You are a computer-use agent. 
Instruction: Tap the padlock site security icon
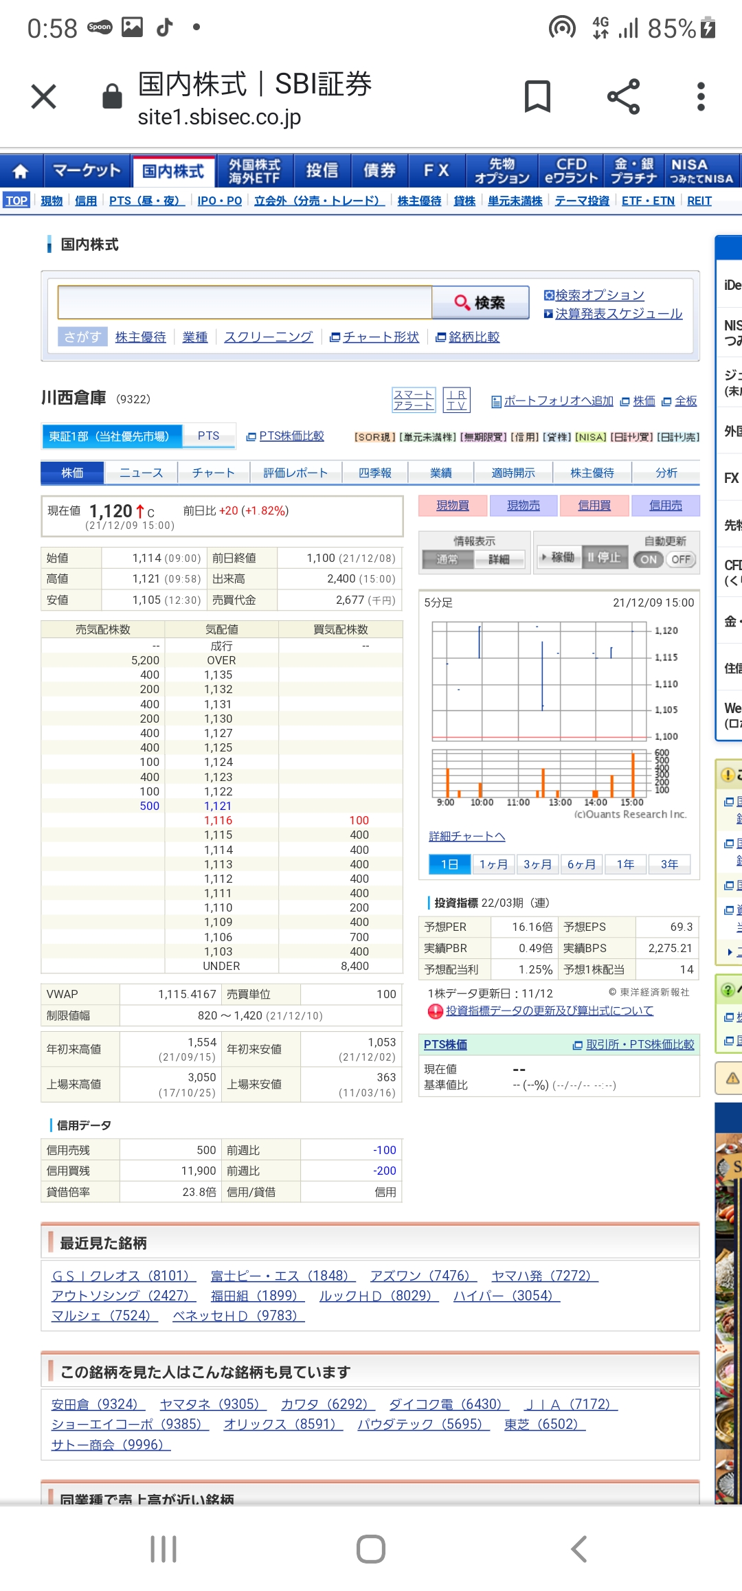tap(112, 96)
